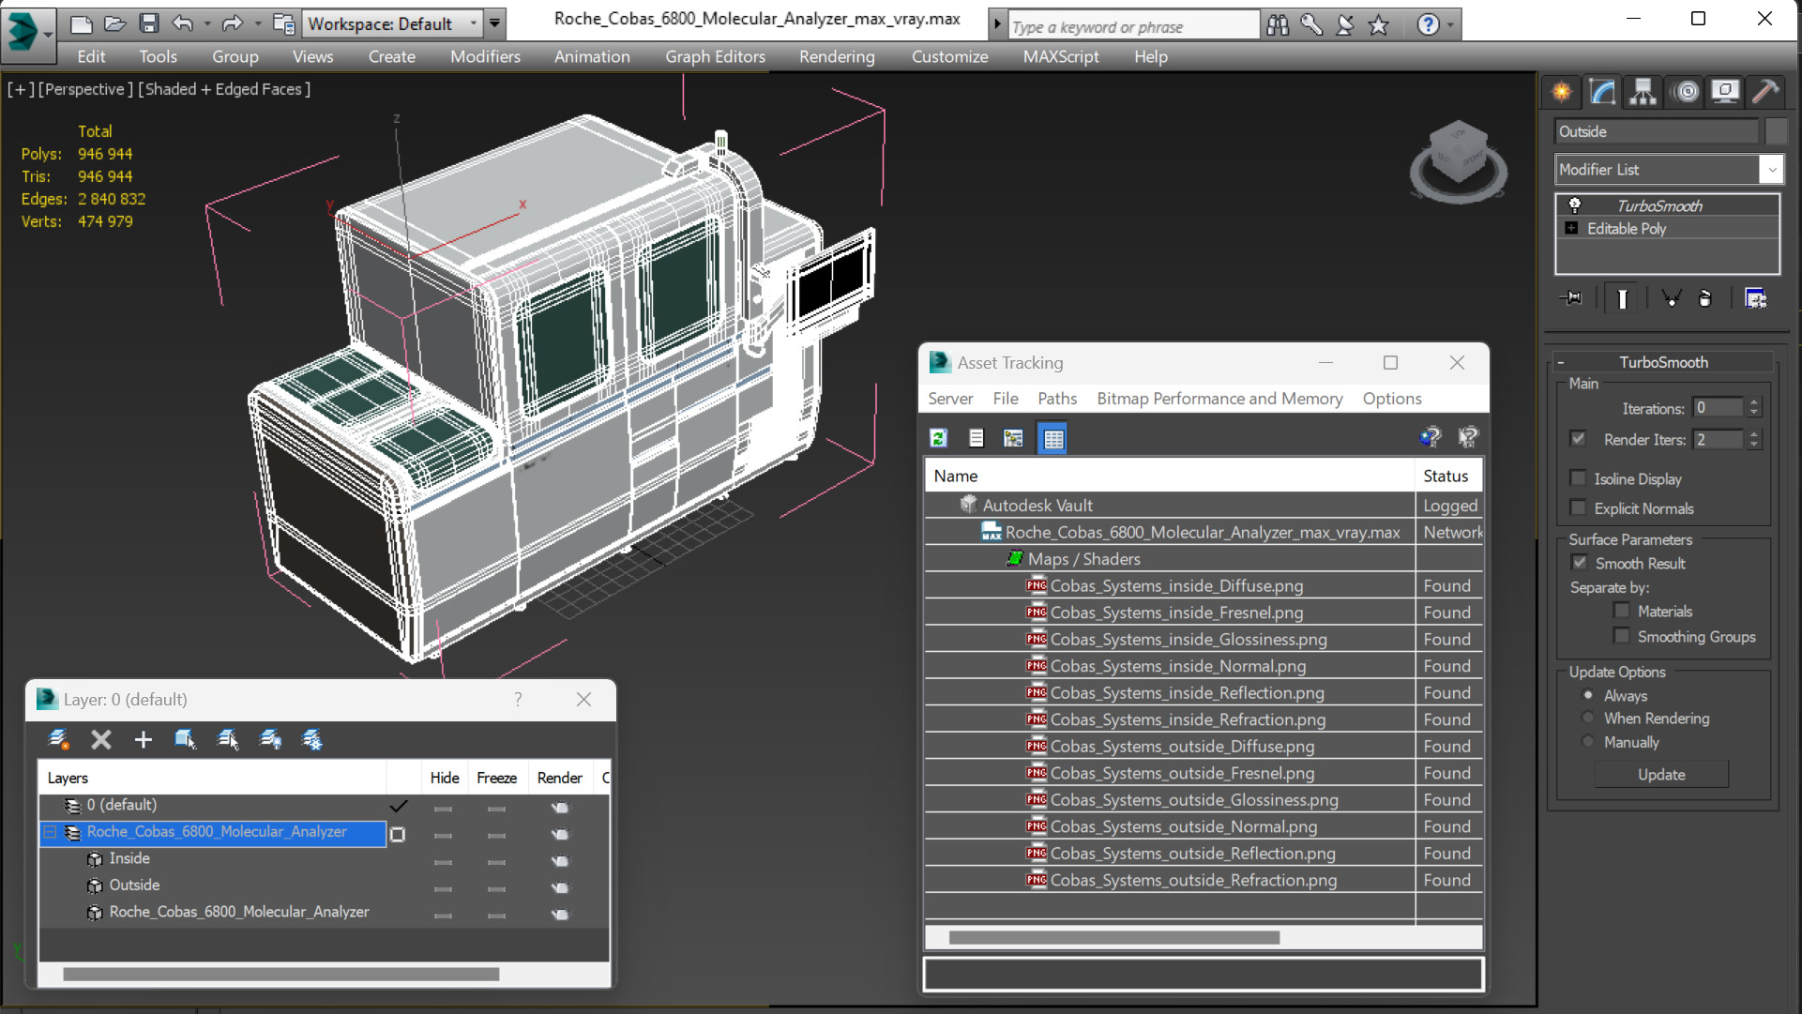Redo action with the forward arrow icon
1802x1014 pixels.
pos(232,23)
